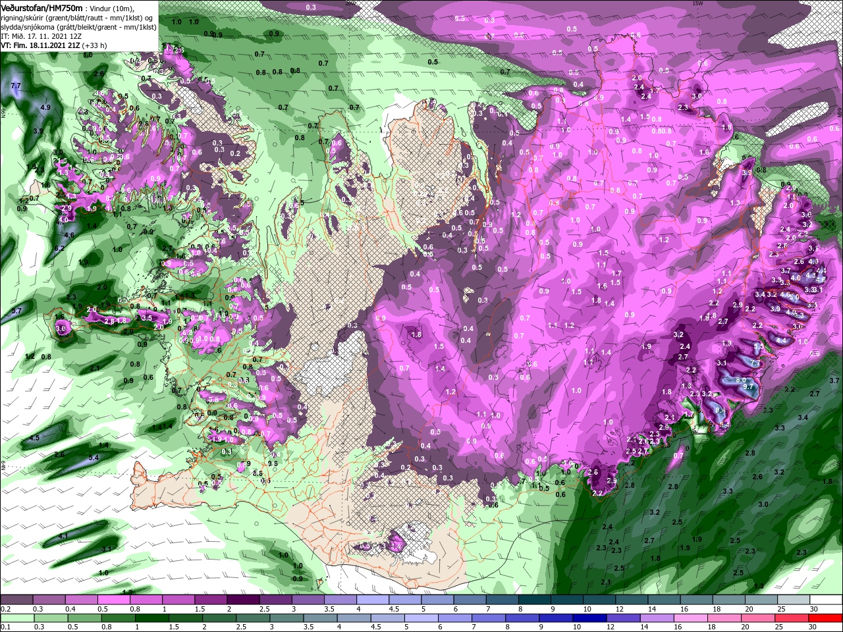This screenshot has height=632, width=843.
Task: Click the 20W longitude label
Action: [x=350, y=3]
